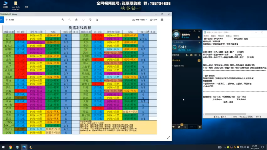This screenshot has height=150, width=267.
Task: Open the Format menu in Notepad
Action: coord(221,36)
